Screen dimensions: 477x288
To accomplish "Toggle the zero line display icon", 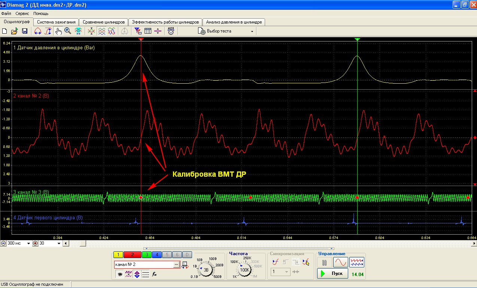I will tap(146, 274).
